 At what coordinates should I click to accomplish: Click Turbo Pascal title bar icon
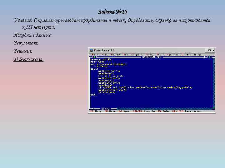(x=91, y=50)
